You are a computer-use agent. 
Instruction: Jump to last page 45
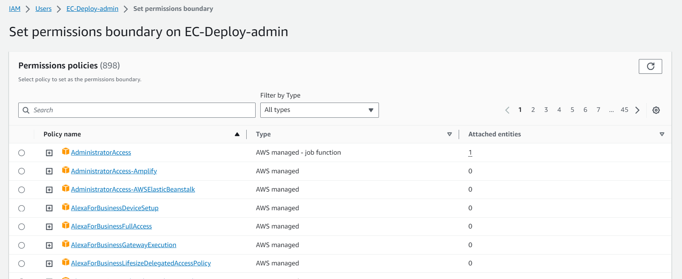pyautogui.click(x=624, y=110)
